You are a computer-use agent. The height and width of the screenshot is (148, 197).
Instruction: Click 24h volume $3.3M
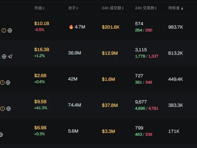click(109, 132)
